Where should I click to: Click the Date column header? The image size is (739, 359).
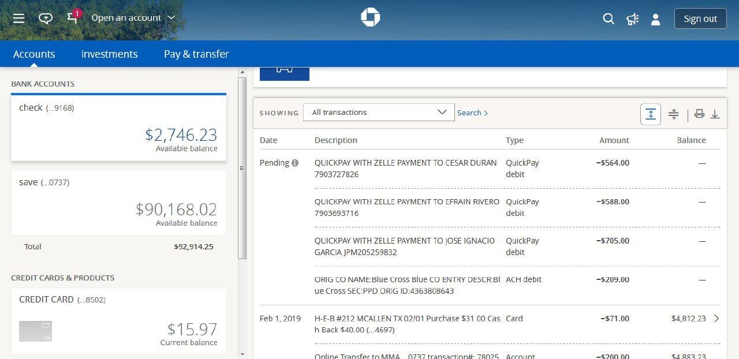(268, 140)
